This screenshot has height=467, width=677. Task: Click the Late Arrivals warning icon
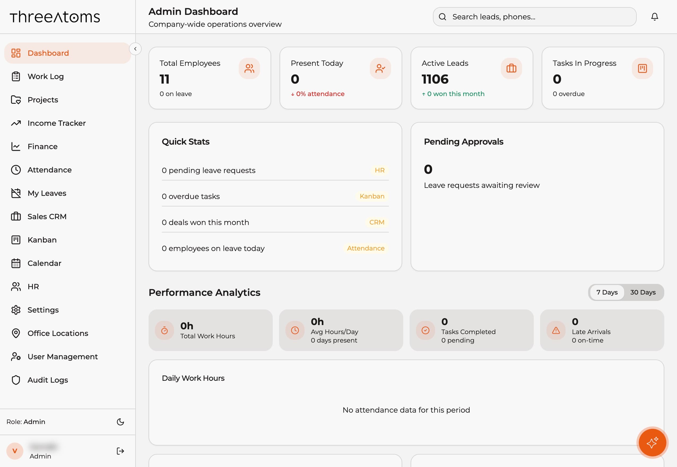[x=556, y=330]
